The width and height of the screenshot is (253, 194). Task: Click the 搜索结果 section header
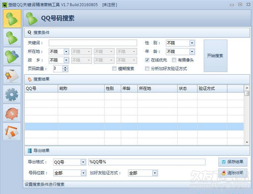point(137,79)
